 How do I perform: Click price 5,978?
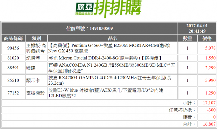[x=210, y=48]
